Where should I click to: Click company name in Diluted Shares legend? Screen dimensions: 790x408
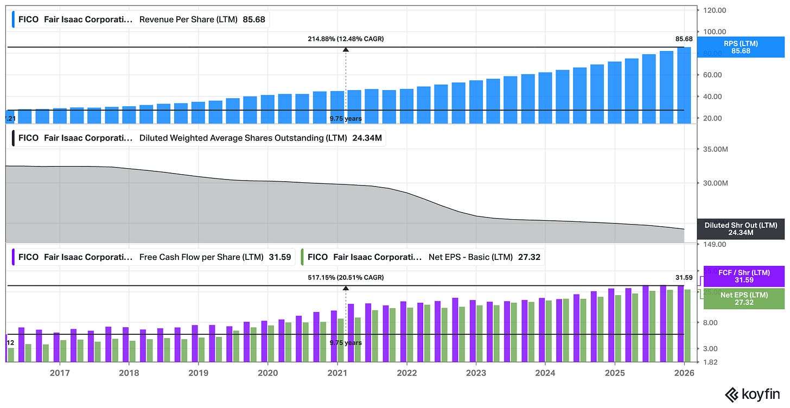click(x=88, y=138)
